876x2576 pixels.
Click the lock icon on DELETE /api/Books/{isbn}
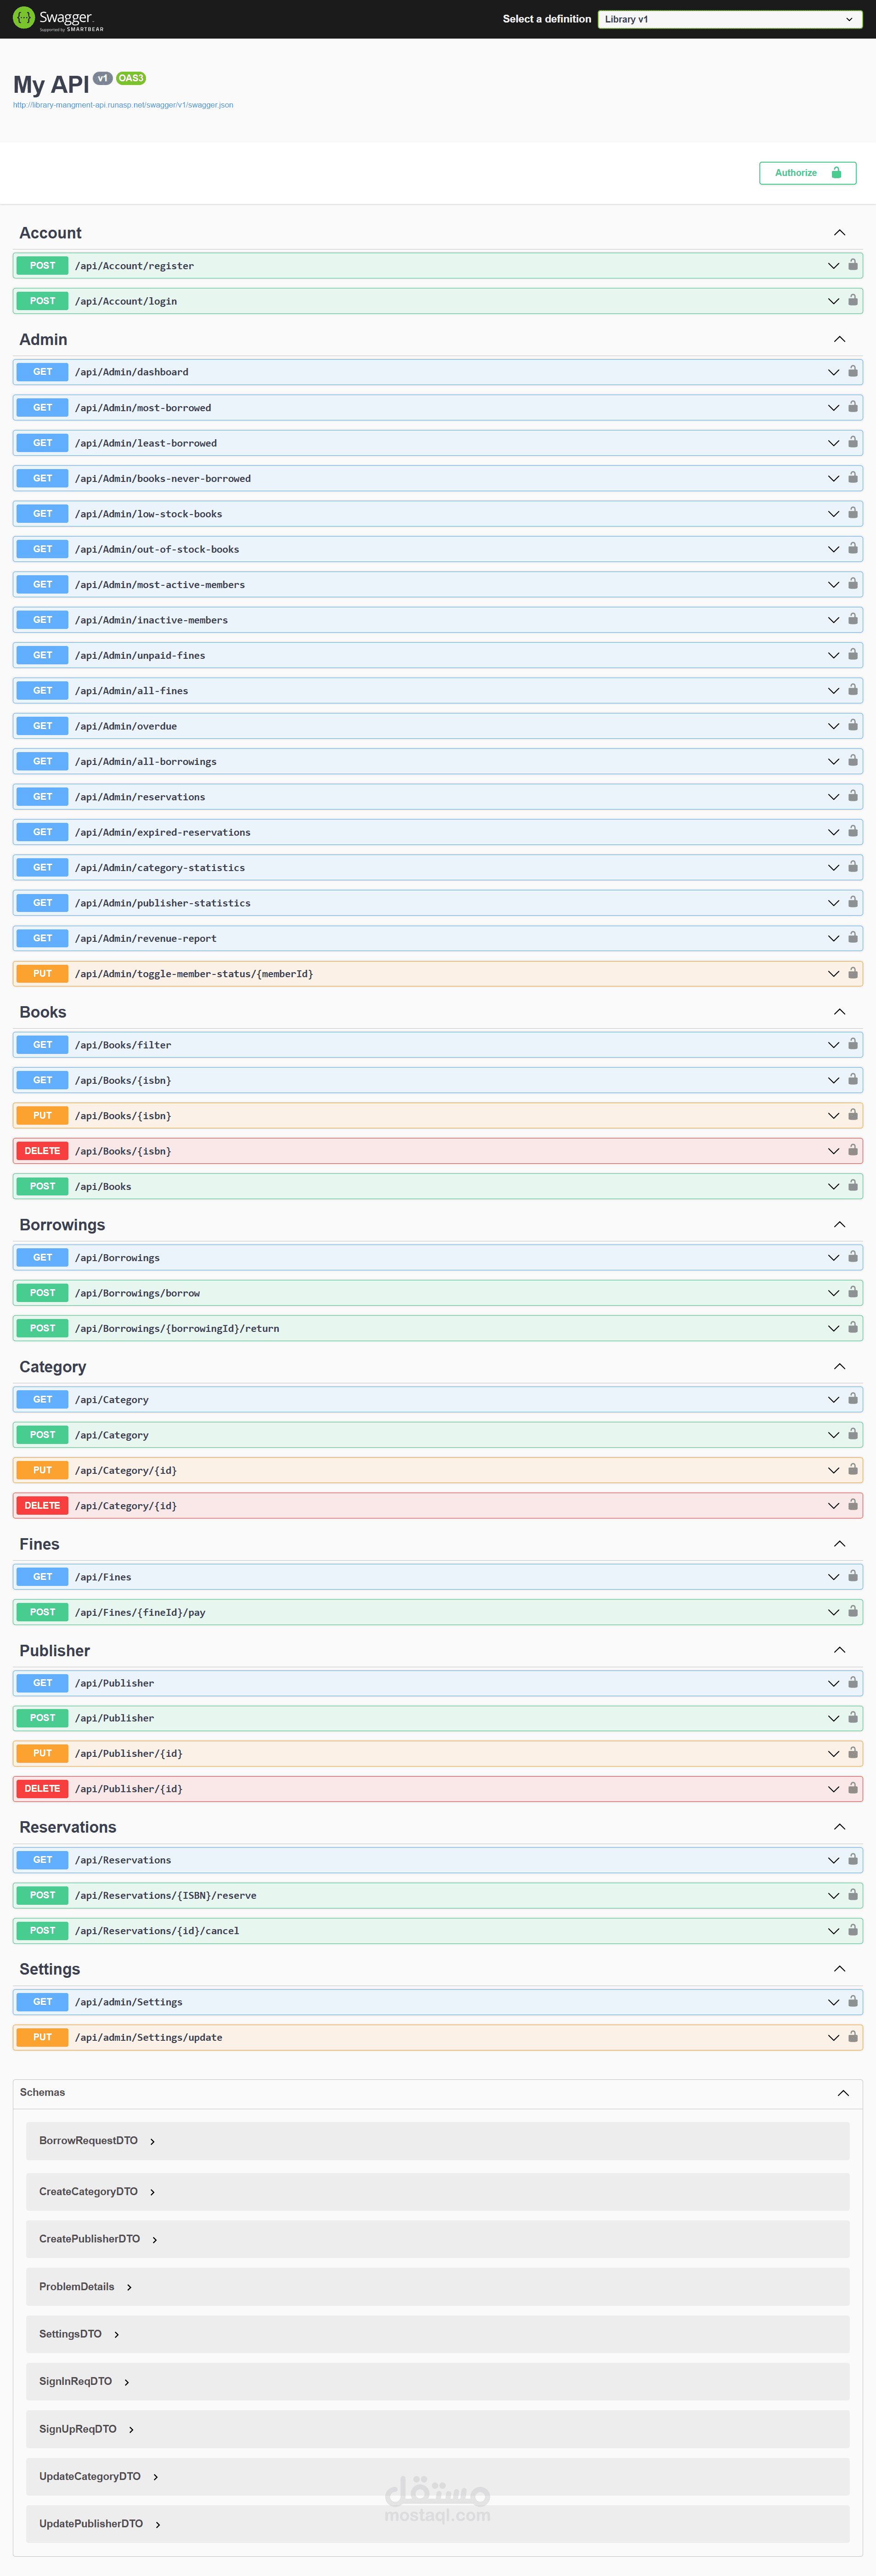point(852,1150)
